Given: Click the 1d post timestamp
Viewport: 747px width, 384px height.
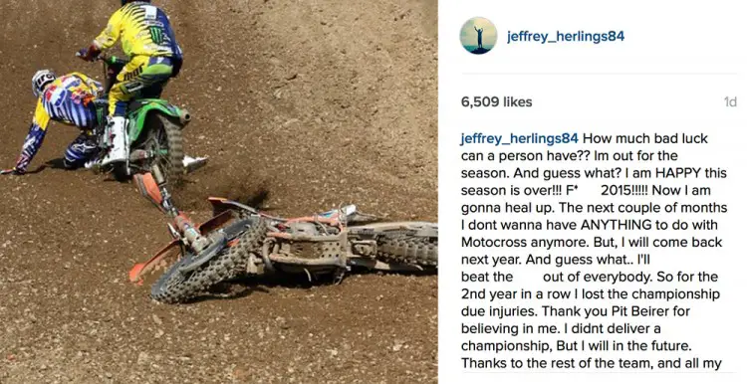Looking at the screenshot, I should (x=730, y=101).
